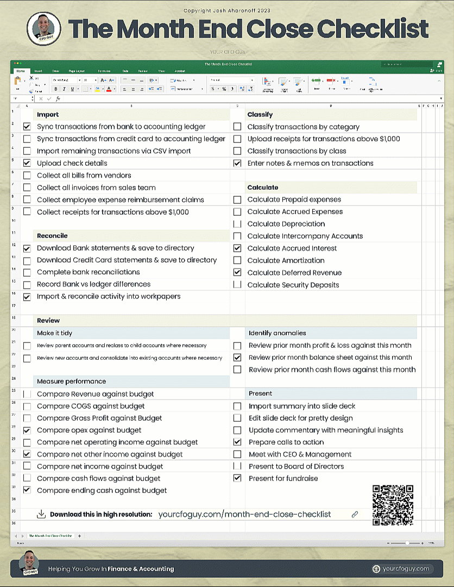
Task: Adjust the zoom slider in status bar
Action: coord(407,543)
